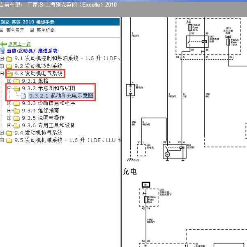
Task: Click folder icon of 9.3.4 维修指南
Action: pos(16,111)
